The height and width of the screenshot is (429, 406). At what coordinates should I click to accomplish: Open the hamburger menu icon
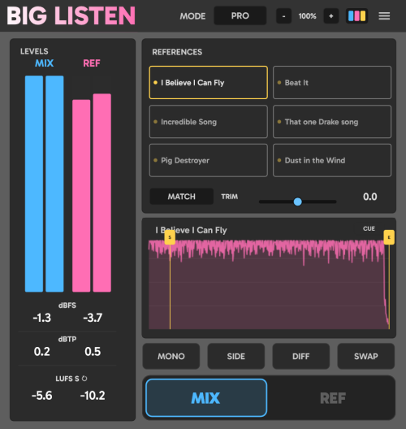[x=384, y=16]
